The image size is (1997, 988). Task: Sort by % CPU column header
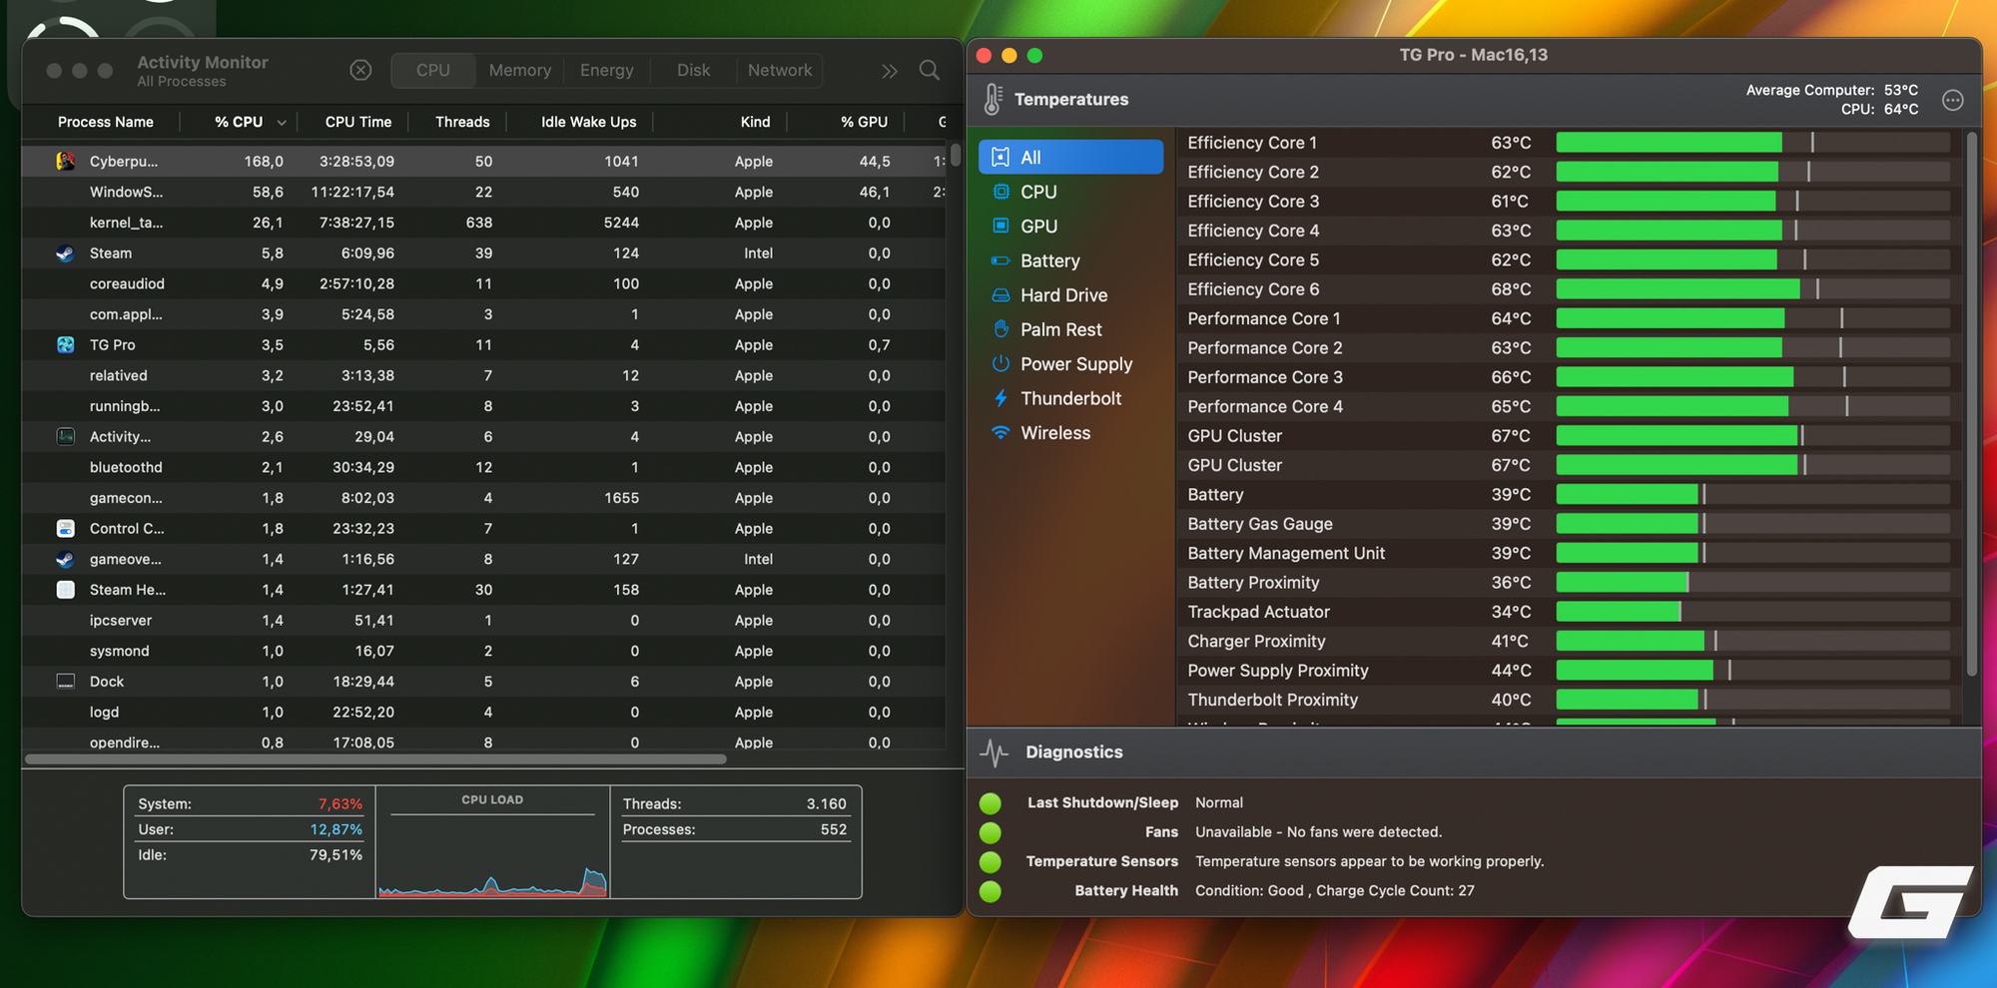pyautogui.click(x=240, y=122)
